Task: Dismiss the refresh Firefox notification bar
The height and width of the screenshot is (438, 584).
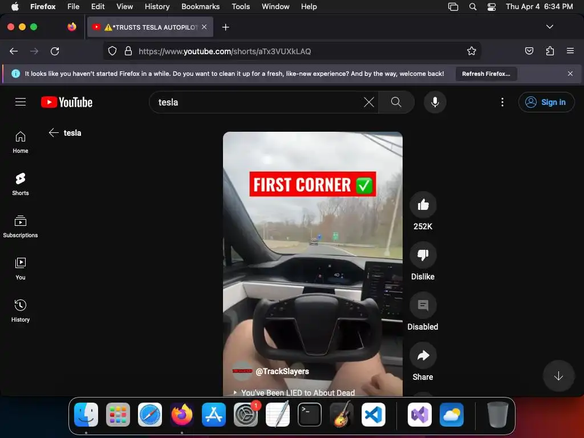Action: 570,74
